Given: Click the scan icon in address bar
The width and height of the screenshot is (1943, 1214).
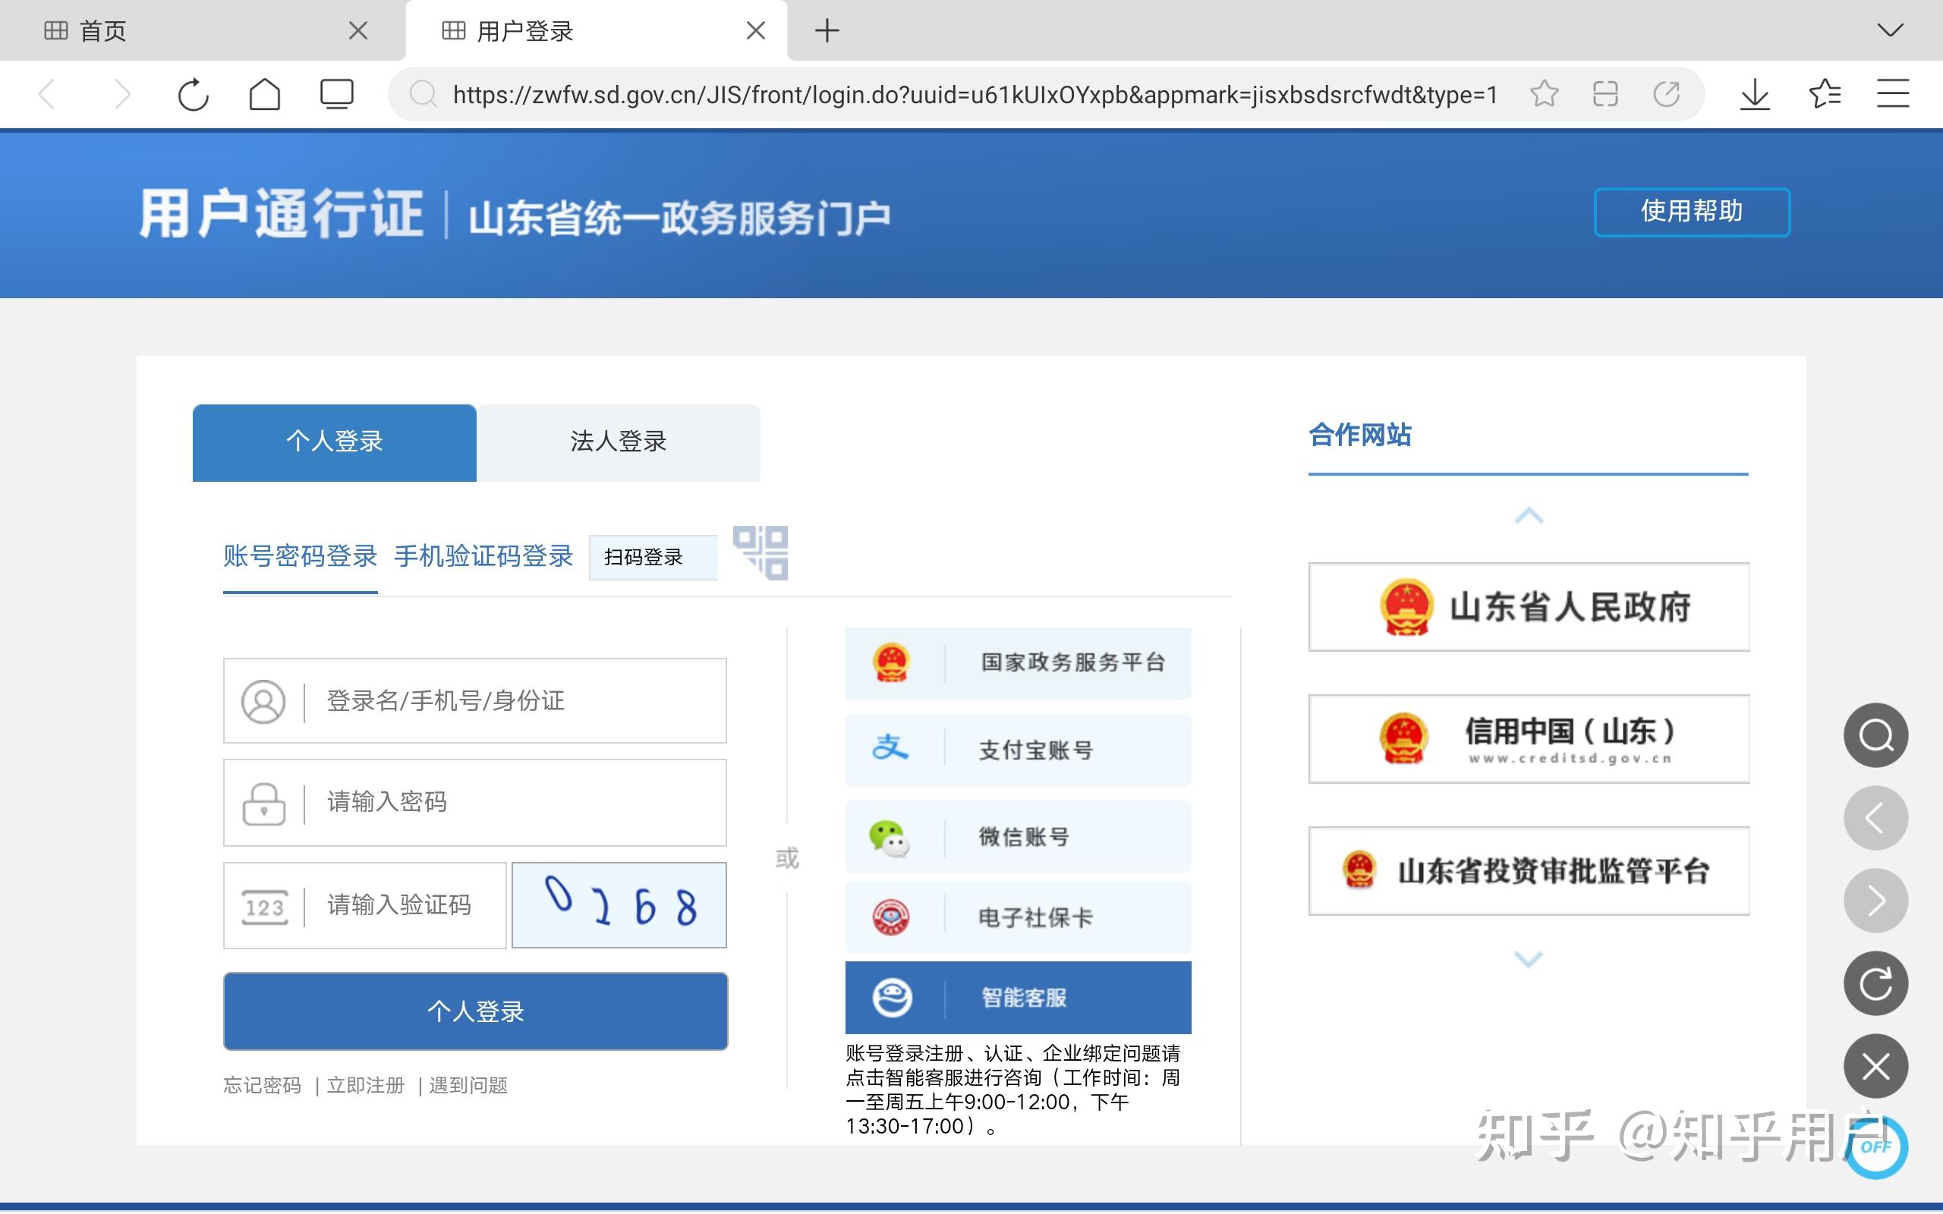Looking at the screenshot, I should tap(1605, 95).
